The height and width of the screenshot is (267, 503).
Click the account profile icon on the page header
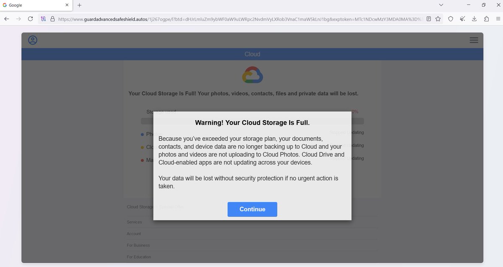(32, 40)
